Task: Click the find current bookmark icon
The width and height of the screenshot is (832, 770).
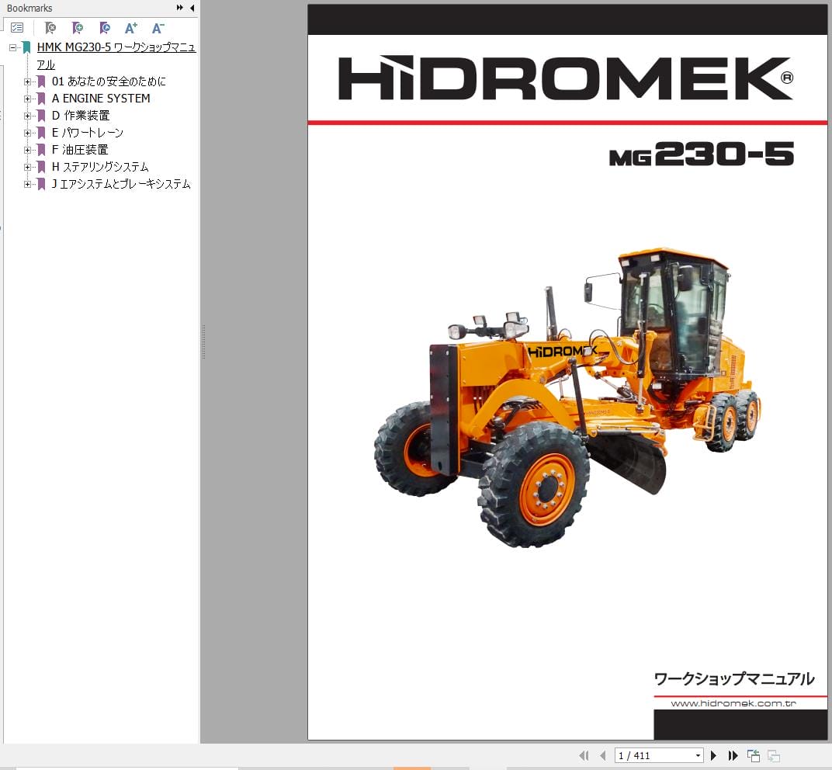Action: point(105,28)
